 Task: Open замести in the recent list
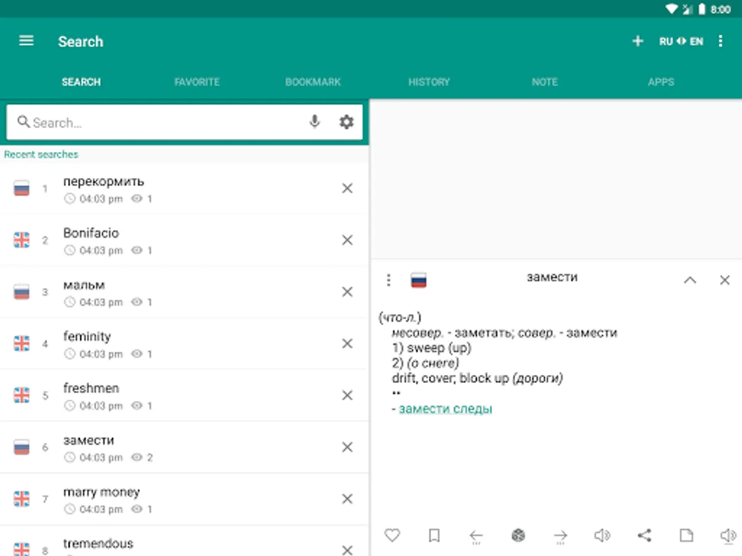pyautogui.click(x=184, y=447)
